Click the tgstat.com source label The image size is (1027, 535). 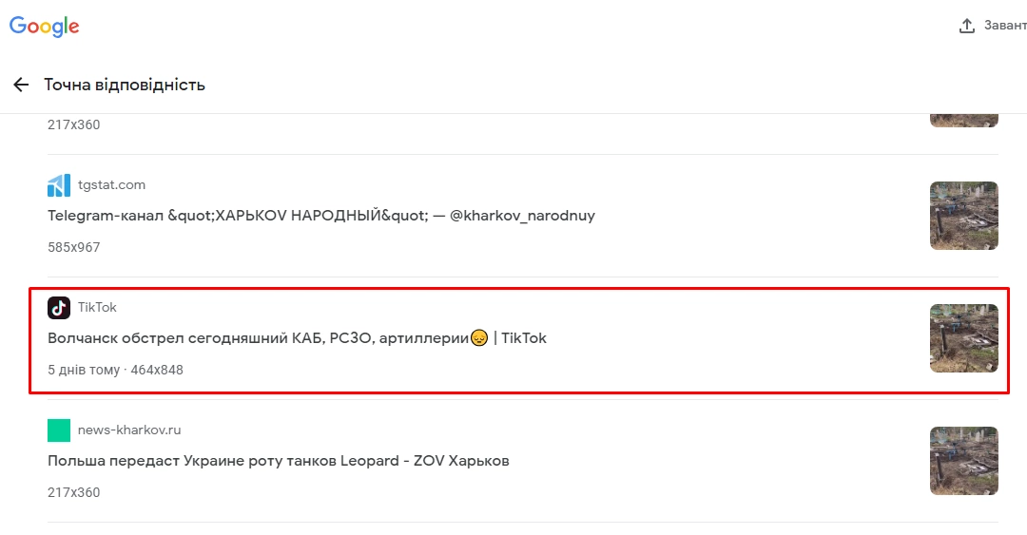click(111, 184)
